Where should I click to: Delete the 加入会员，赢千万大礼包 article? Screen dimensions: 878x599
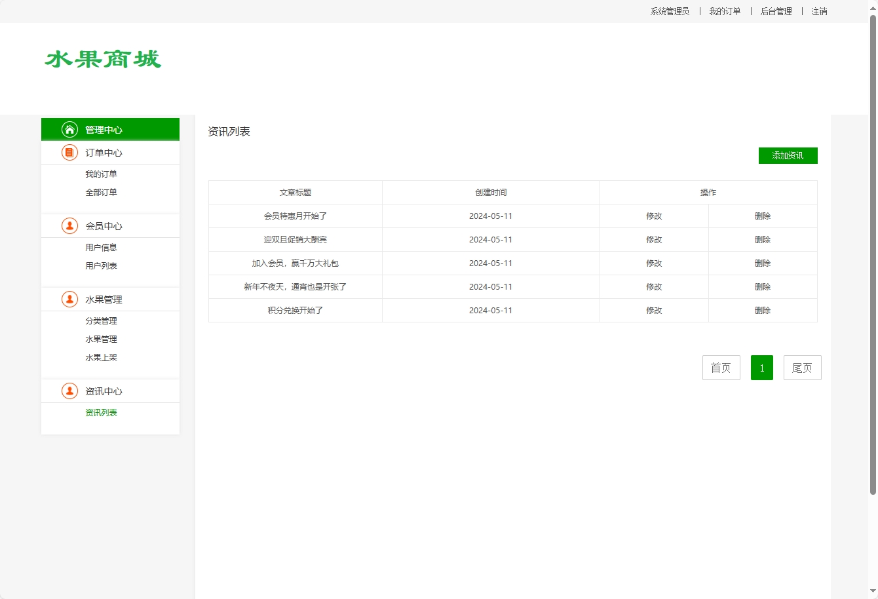(x=763, y=263)
